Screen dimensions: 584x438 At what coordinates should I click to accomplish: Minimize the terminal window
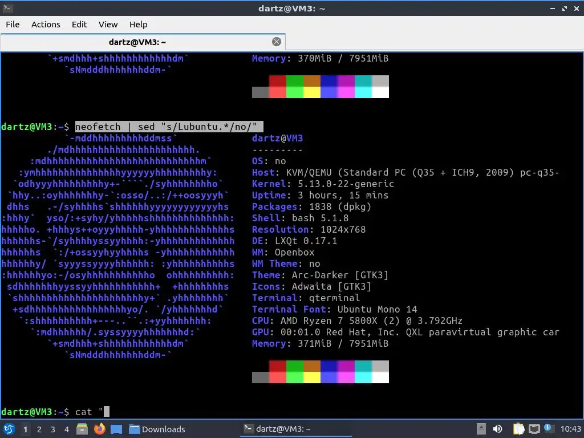point(553,9)
